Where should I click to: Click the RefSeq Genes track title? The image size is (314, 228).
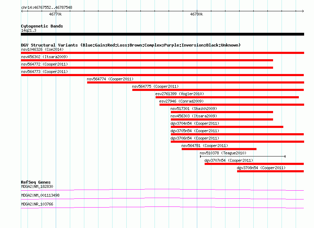(36, 182)
